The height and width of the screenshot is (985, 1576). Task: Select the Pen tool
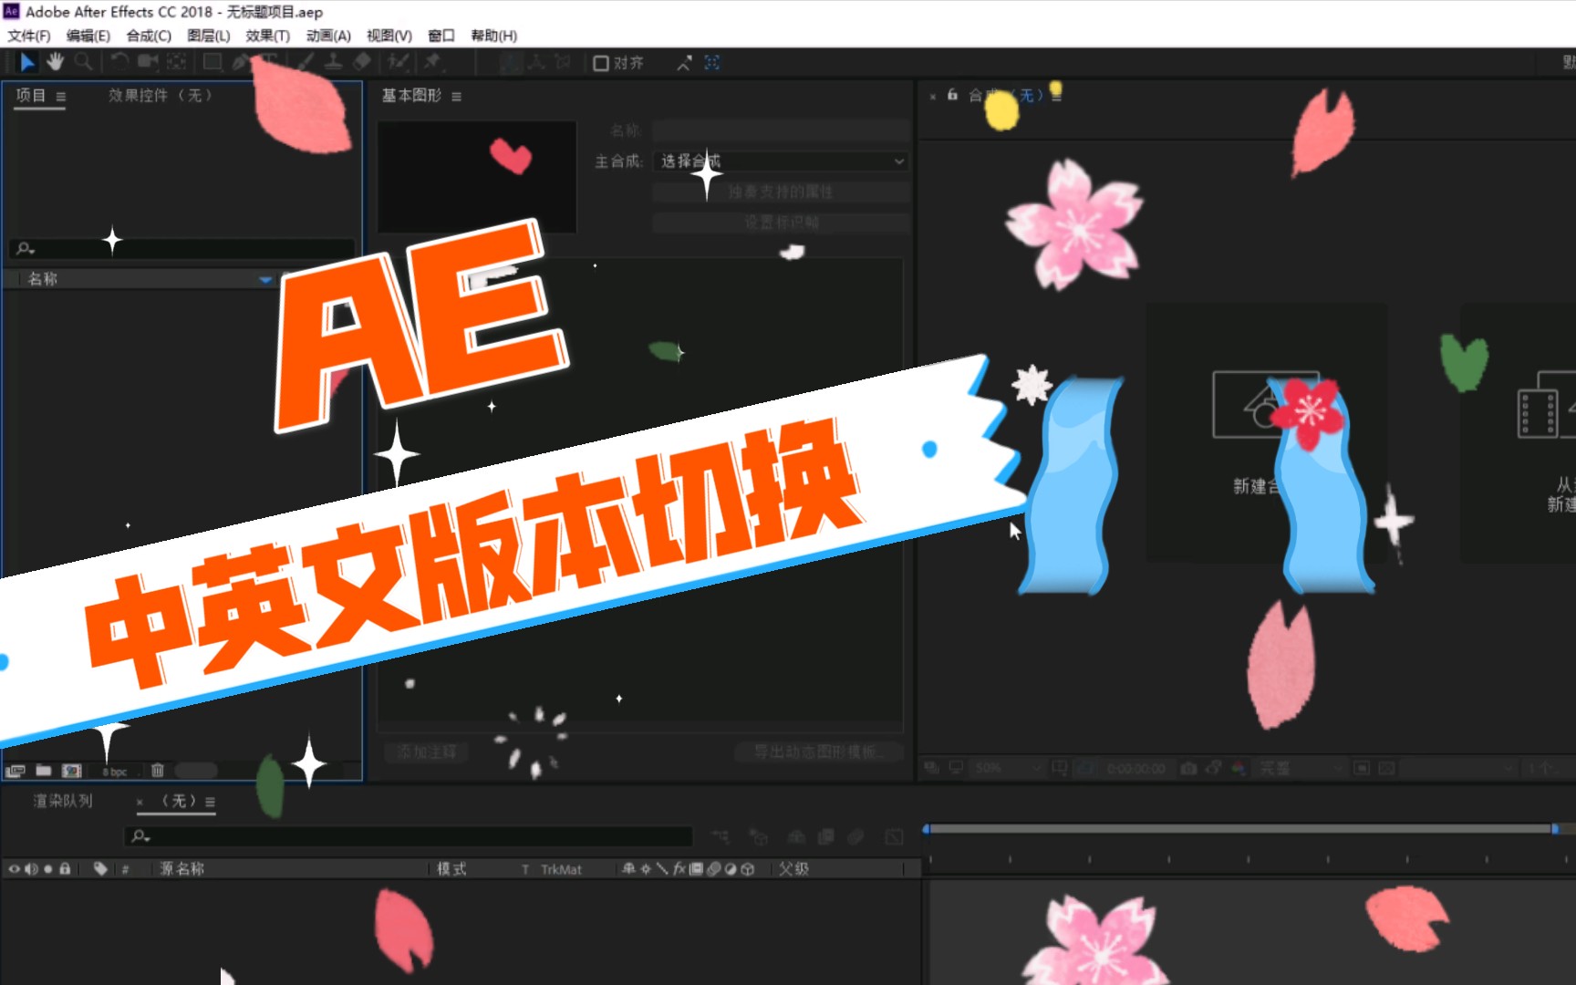(x=240, y=62)
